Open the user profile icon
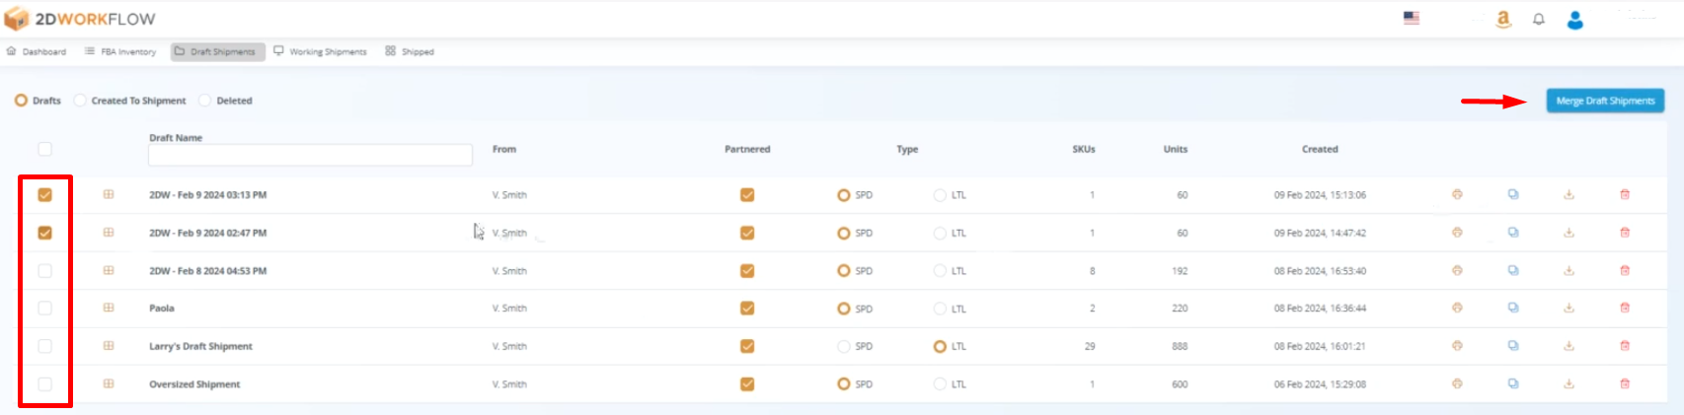The height and width of the screenshot is (415, 1684). pyautogui.click(x=1575, y=20)
